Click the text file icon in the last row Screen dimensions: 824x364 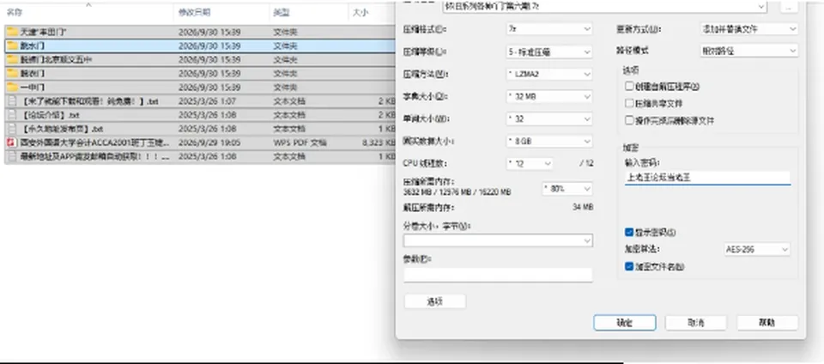point(11,156)
